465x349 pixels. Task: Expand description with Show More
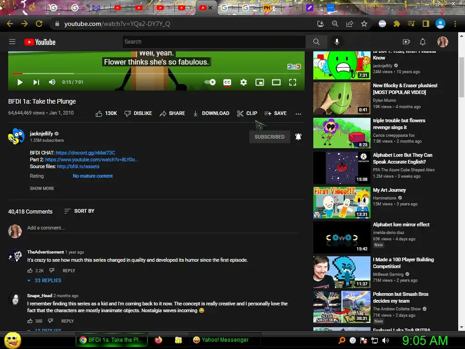(42, 189)
